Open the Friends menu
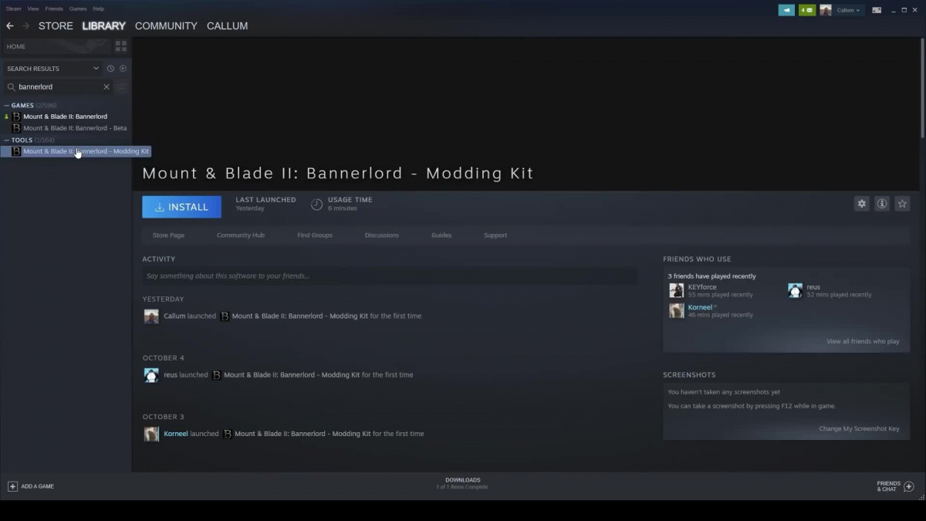The height and width of the screenshot is (521, 926). 54,8
